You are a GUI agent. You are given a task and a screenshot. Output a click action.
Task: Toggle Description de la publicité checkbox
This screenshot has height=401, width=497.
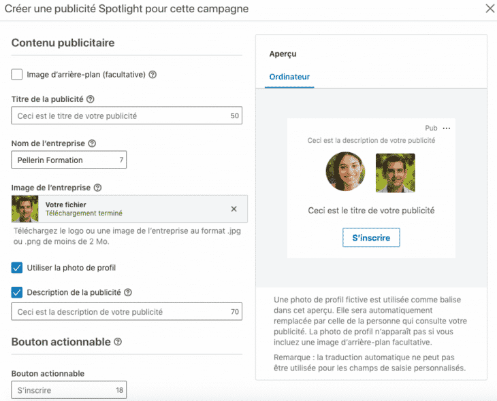pos(17,292)
